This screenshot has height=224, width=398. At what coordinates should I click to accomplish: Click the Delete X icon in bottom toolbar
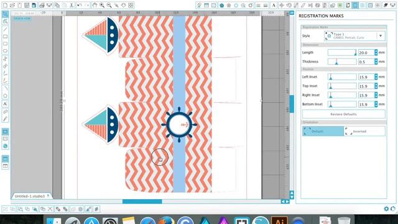click(x=50, y=209)
